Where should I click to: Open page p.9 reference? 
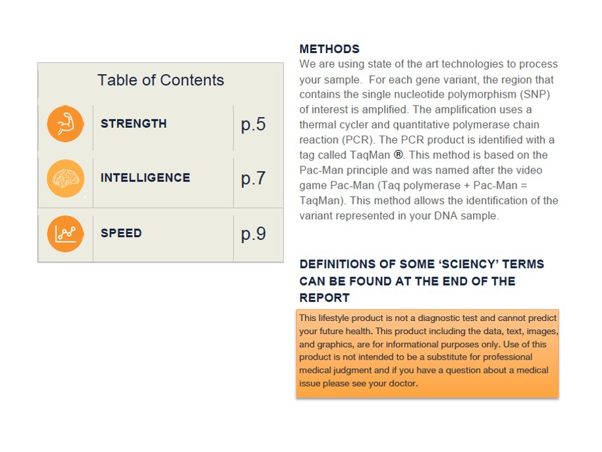point(253,234)
